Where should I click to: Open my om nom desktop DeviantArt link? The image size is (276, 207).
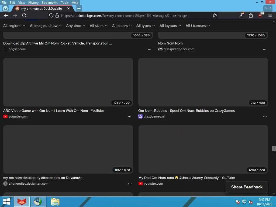43,178
